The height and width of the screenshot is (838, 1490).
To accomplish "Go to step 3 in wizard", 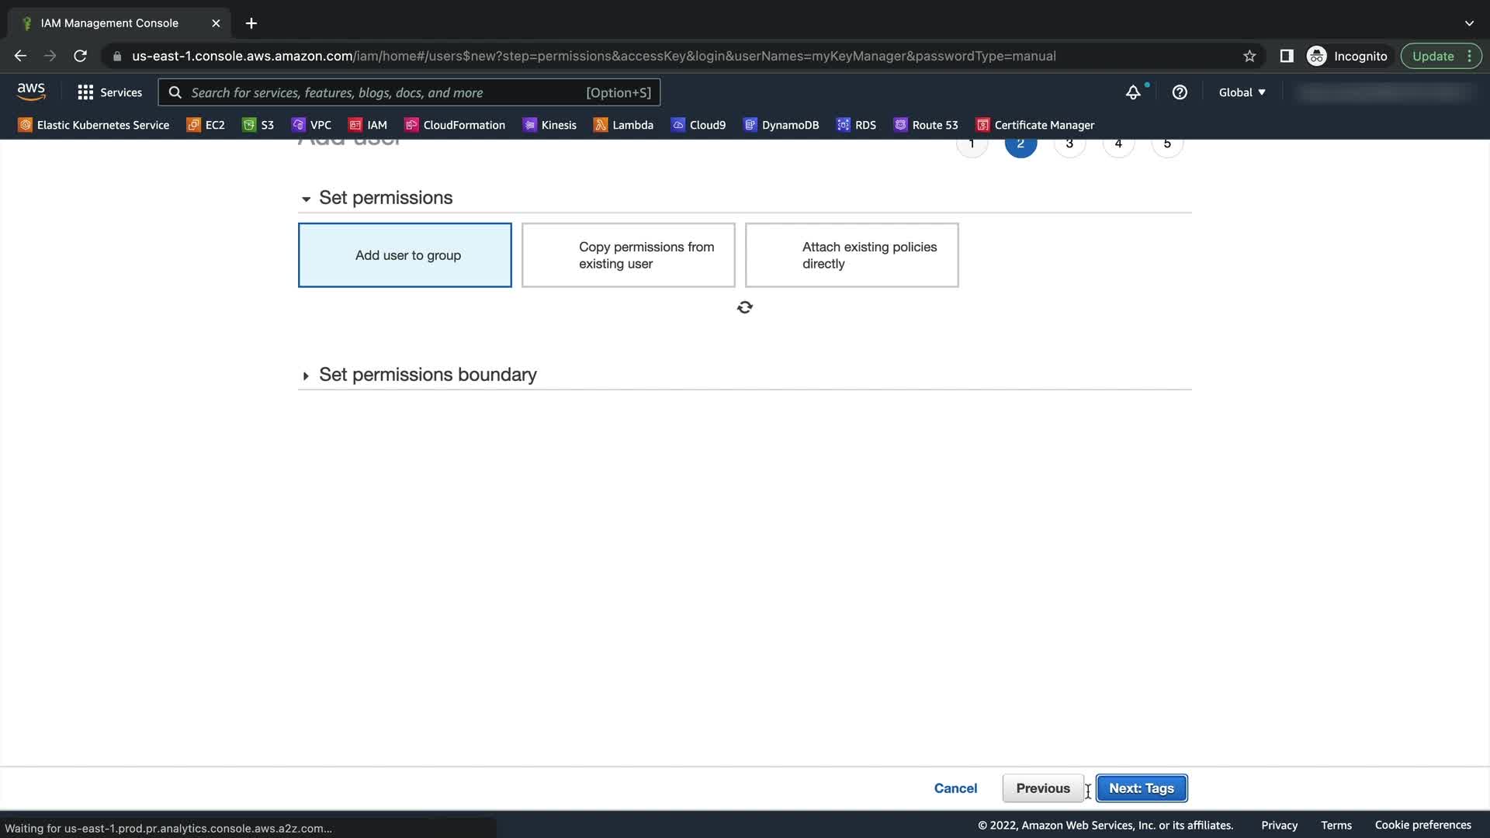I will (x=1069, y=144).
